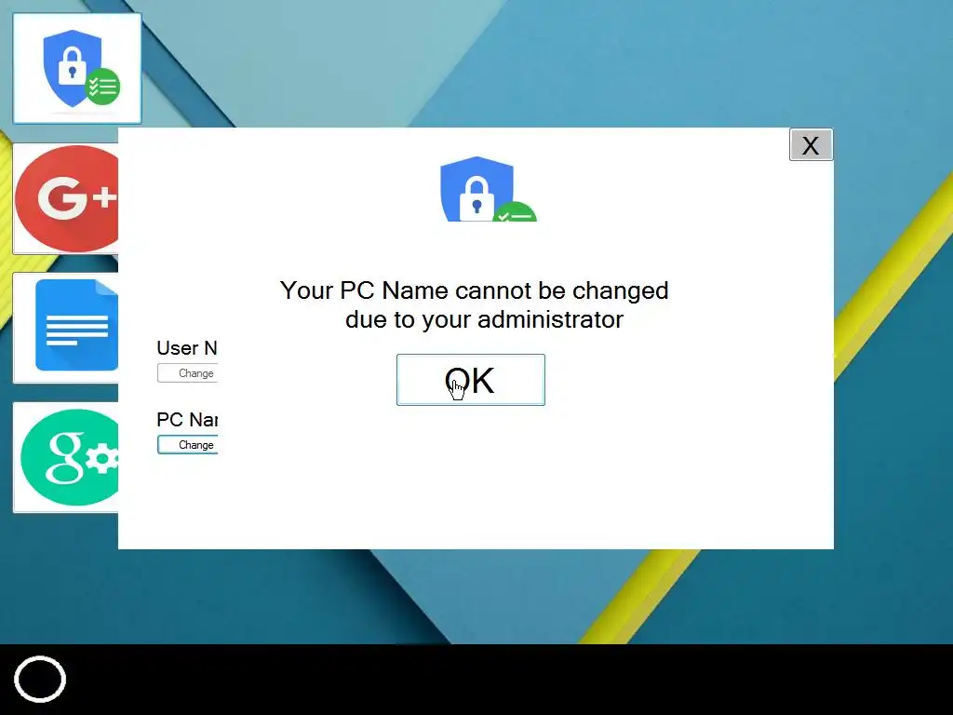
Task: Open the circular launcher on taskbar
Action: pos(40,679)
